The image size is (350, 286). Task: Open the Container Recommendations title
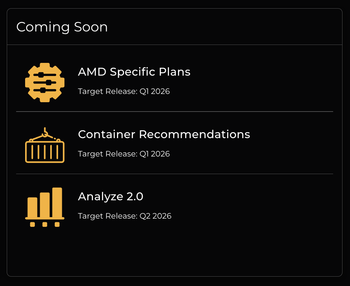pos(164,134)
